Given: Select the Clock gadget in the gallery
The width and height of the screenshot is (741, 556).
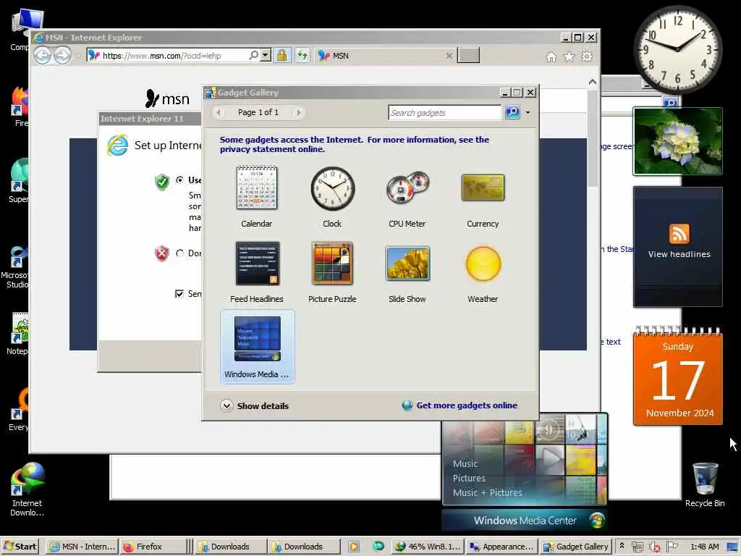Looking at the screenshot, I should coord(332,197).
